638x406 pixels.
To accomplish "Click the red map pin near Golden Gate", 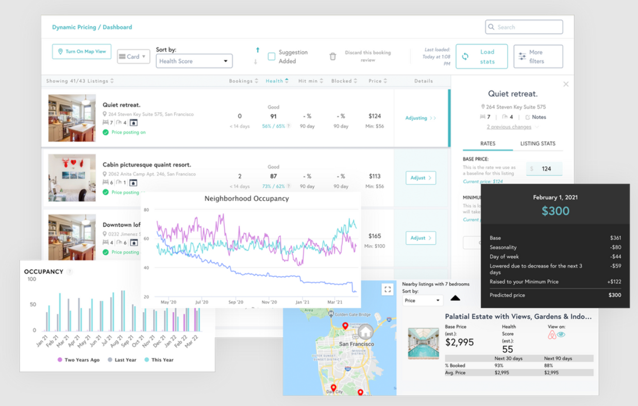I will [x=345, y=326].
